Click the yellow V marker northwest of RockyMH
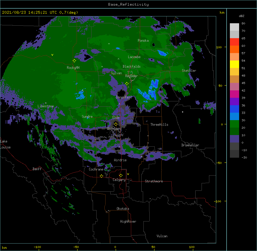The height and width of the screenshot is (251, 257). (52, 55)
